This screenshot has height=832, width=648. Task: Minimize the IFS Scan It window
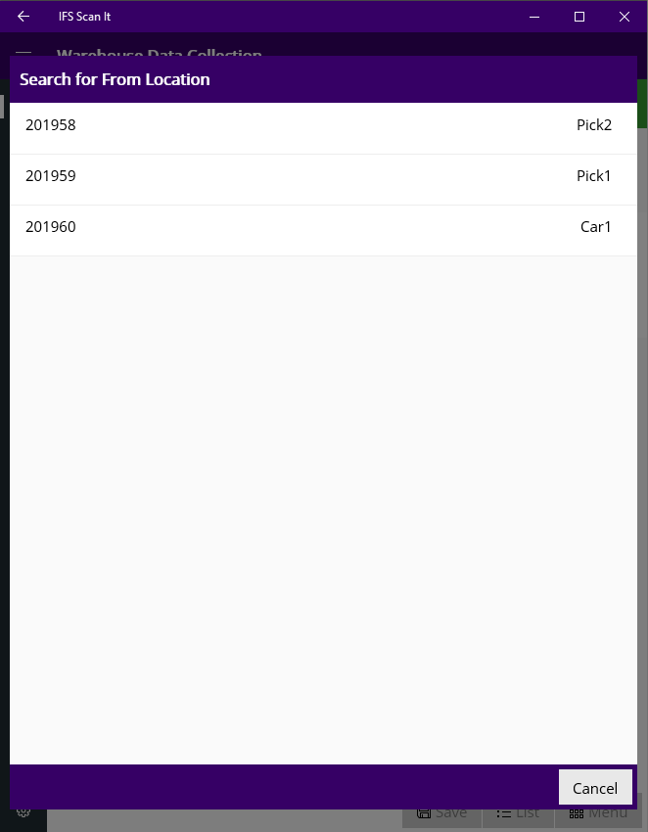(534, 17)
